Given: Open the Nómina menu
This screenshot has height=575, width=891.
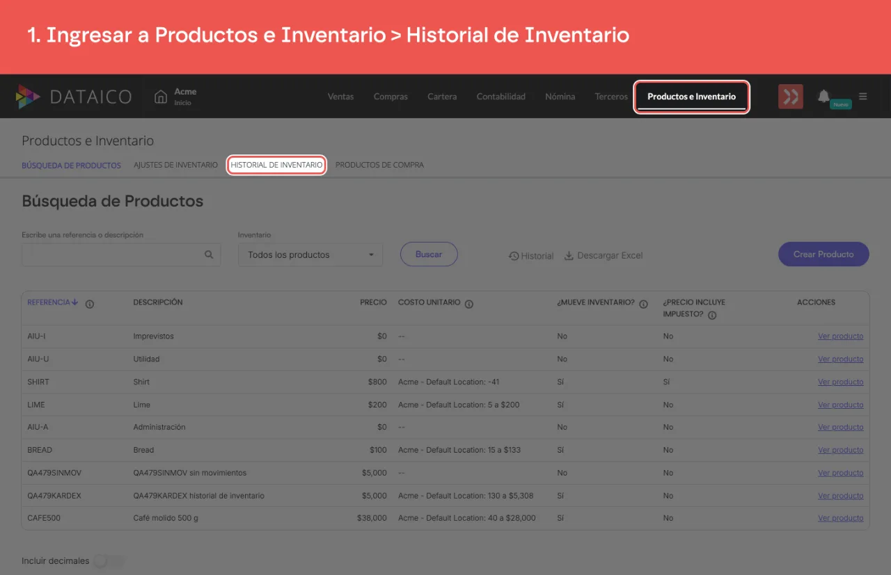Looking at the screenshot, I should 560,97.
